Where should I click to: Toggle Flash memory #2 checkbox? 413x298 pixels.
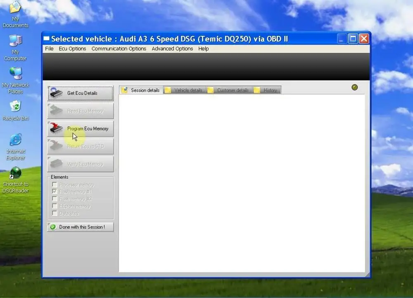(55, 199)
